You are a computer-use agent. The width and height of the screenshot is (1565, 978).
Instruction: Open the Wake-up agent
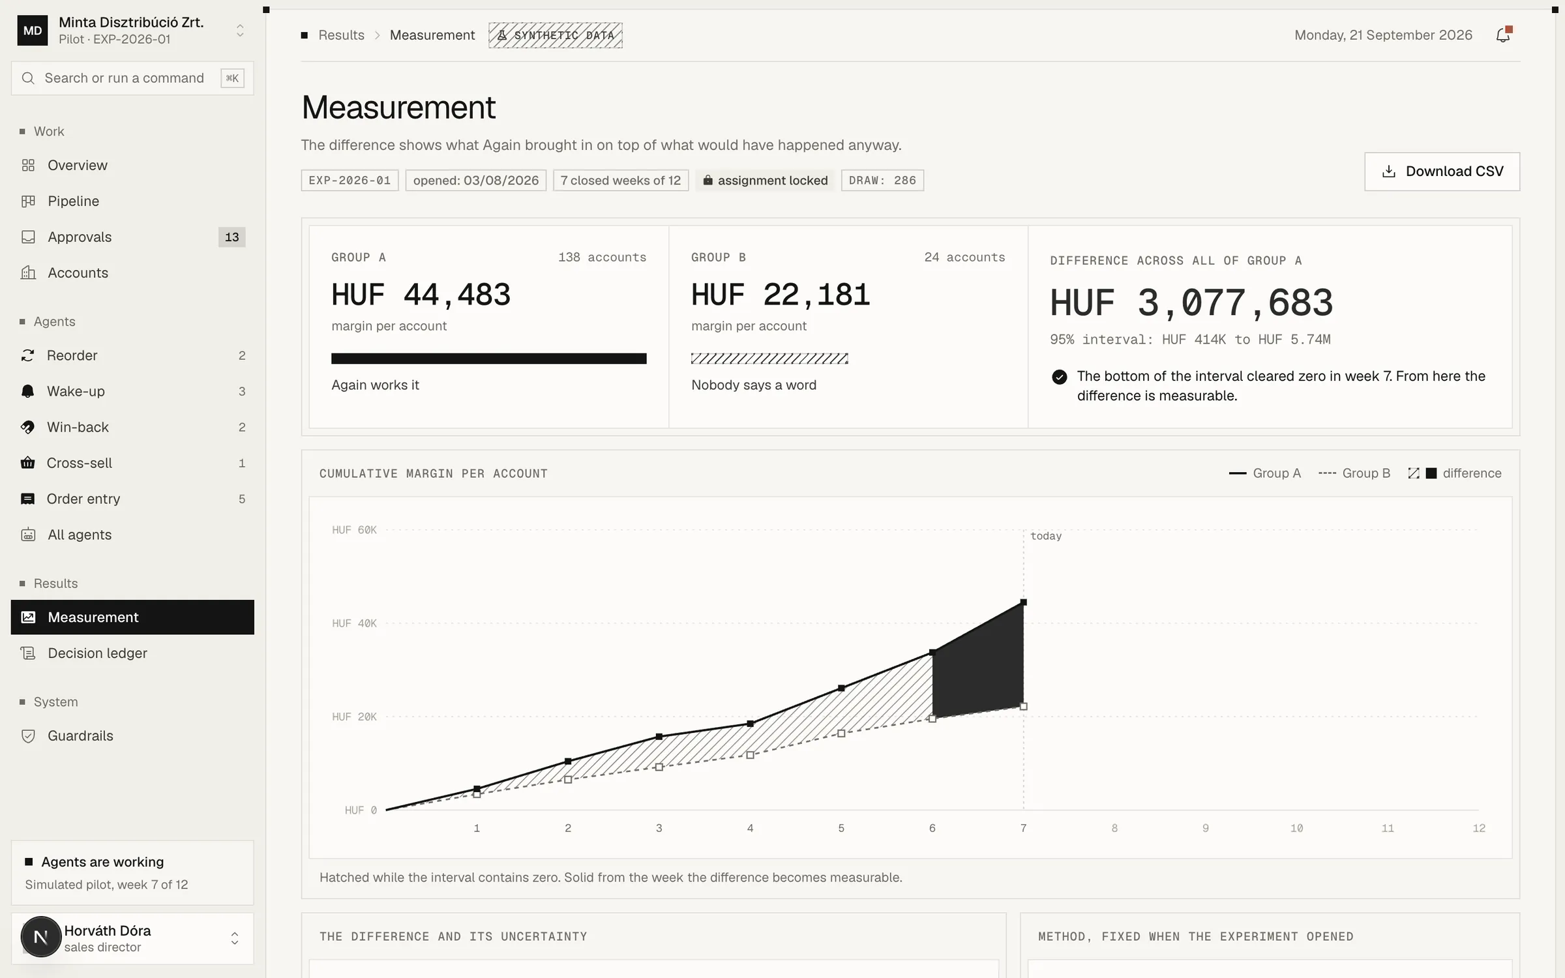132,391
